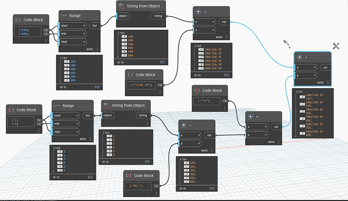Click the @2 @1 levels label in the 10C. preview

click(183, 188)
